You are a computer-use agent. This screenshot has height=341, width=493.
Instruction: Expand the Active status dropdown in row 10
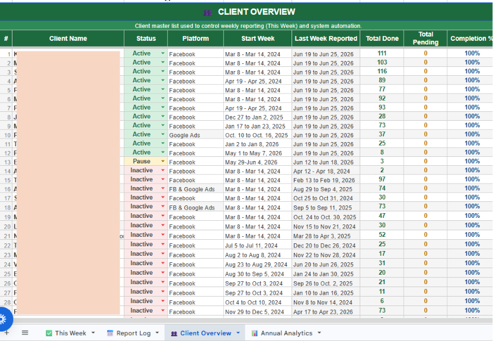tap(162, 134)
